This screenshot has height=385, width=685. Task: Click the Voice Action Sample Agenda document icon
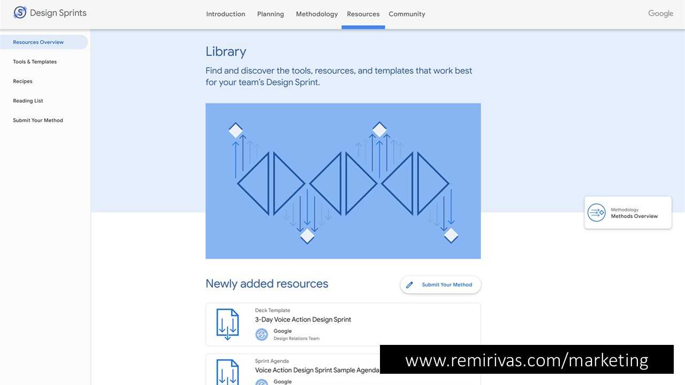(227, 372)
